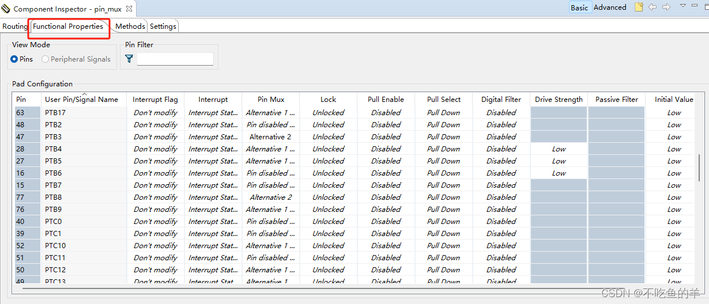
Task: Open Pin Mux cell for PTB2
Action: point(270,124)
